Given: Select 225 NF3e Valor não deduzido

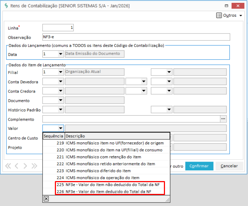Looking at the screenshot, I should pos(106,185).
